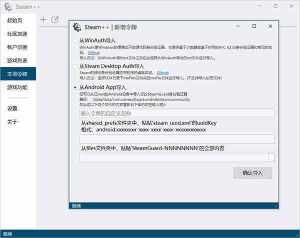Image resolution: width=300 pixels, height=238 pixels.
Task: Click the Steam++ logo in main window
Action: (x=8, y=6)
